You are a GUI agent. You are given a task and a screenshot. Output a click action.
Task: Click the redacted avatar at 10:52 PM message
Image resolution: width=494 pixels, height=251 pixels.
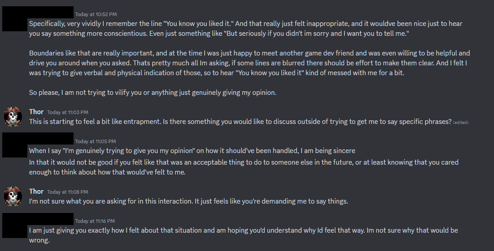[x=15, y=19]
